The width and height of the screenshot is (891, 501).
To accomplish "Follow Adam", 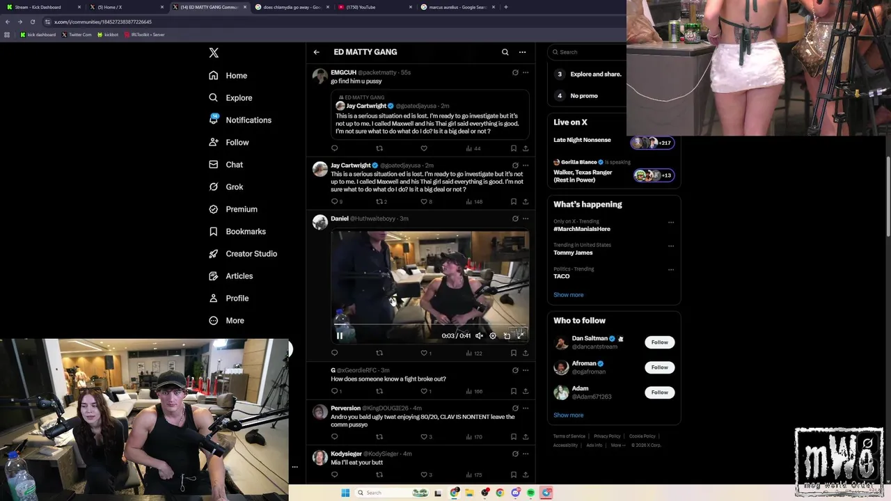I will tap(659, 392).
